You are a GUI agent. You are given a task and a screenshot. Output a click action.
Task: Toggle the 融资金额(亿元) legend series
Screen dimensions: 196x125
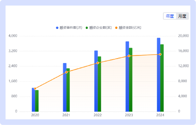point(128,28)
